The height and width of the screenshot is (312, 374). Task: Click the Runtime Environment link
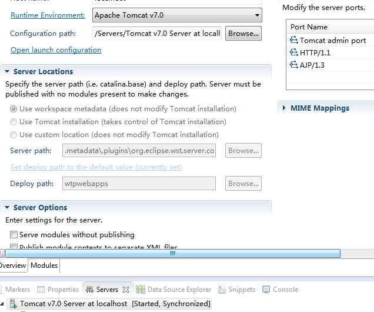pyautogui.click(x=48, y=15)
